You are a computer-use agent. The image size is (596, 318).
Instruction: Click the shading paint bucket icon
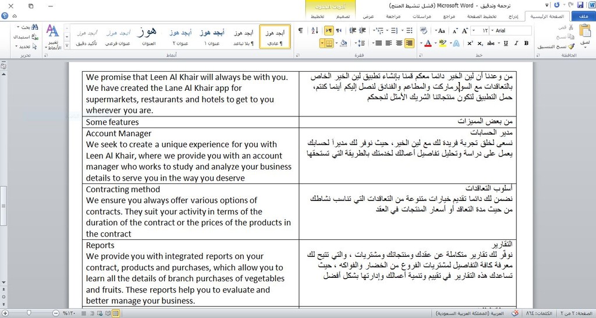[343, 43]
